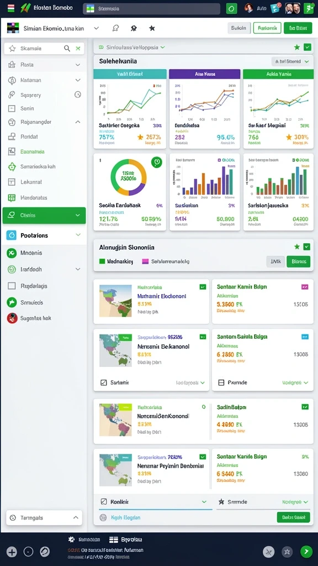Image resolution: width=318 pixels, height=566 pixels.
Task: Check the Sartamir checkbox
Action: [103, 382]
